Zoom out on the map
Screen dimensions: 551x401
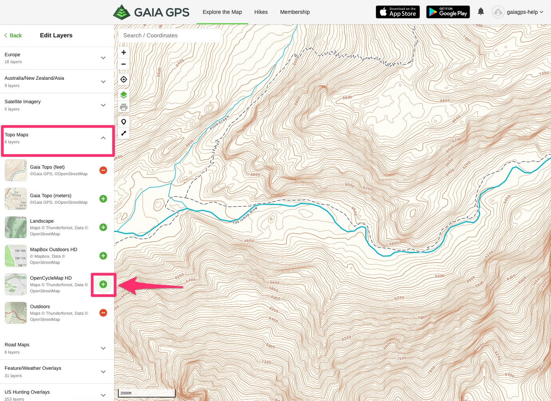(x=124, y=64)
